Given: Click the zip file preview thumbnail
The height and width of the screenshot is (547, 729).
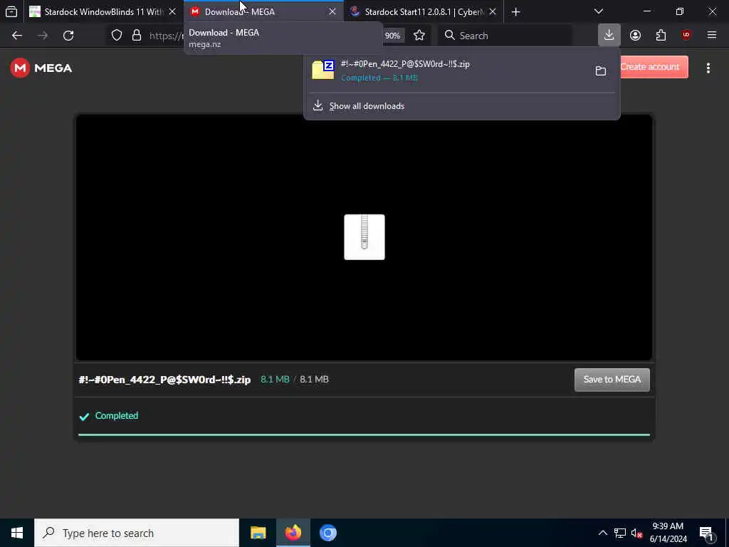Looking at the screenshot, I should tap(364, 237).
